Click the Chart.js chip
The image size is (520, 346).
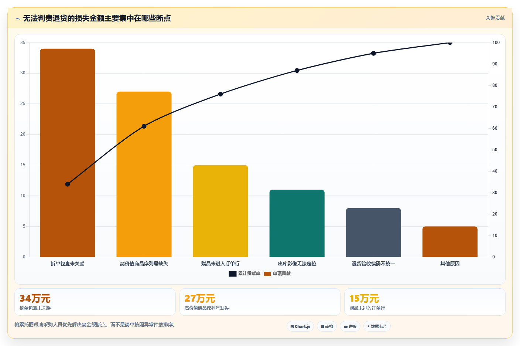[300, 326]
